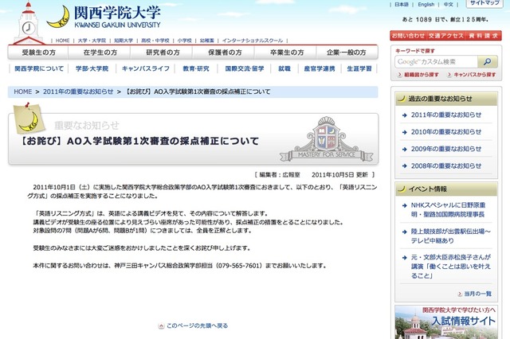Open 高校・中学校 top link
The image size is (510, 339).
155,41
